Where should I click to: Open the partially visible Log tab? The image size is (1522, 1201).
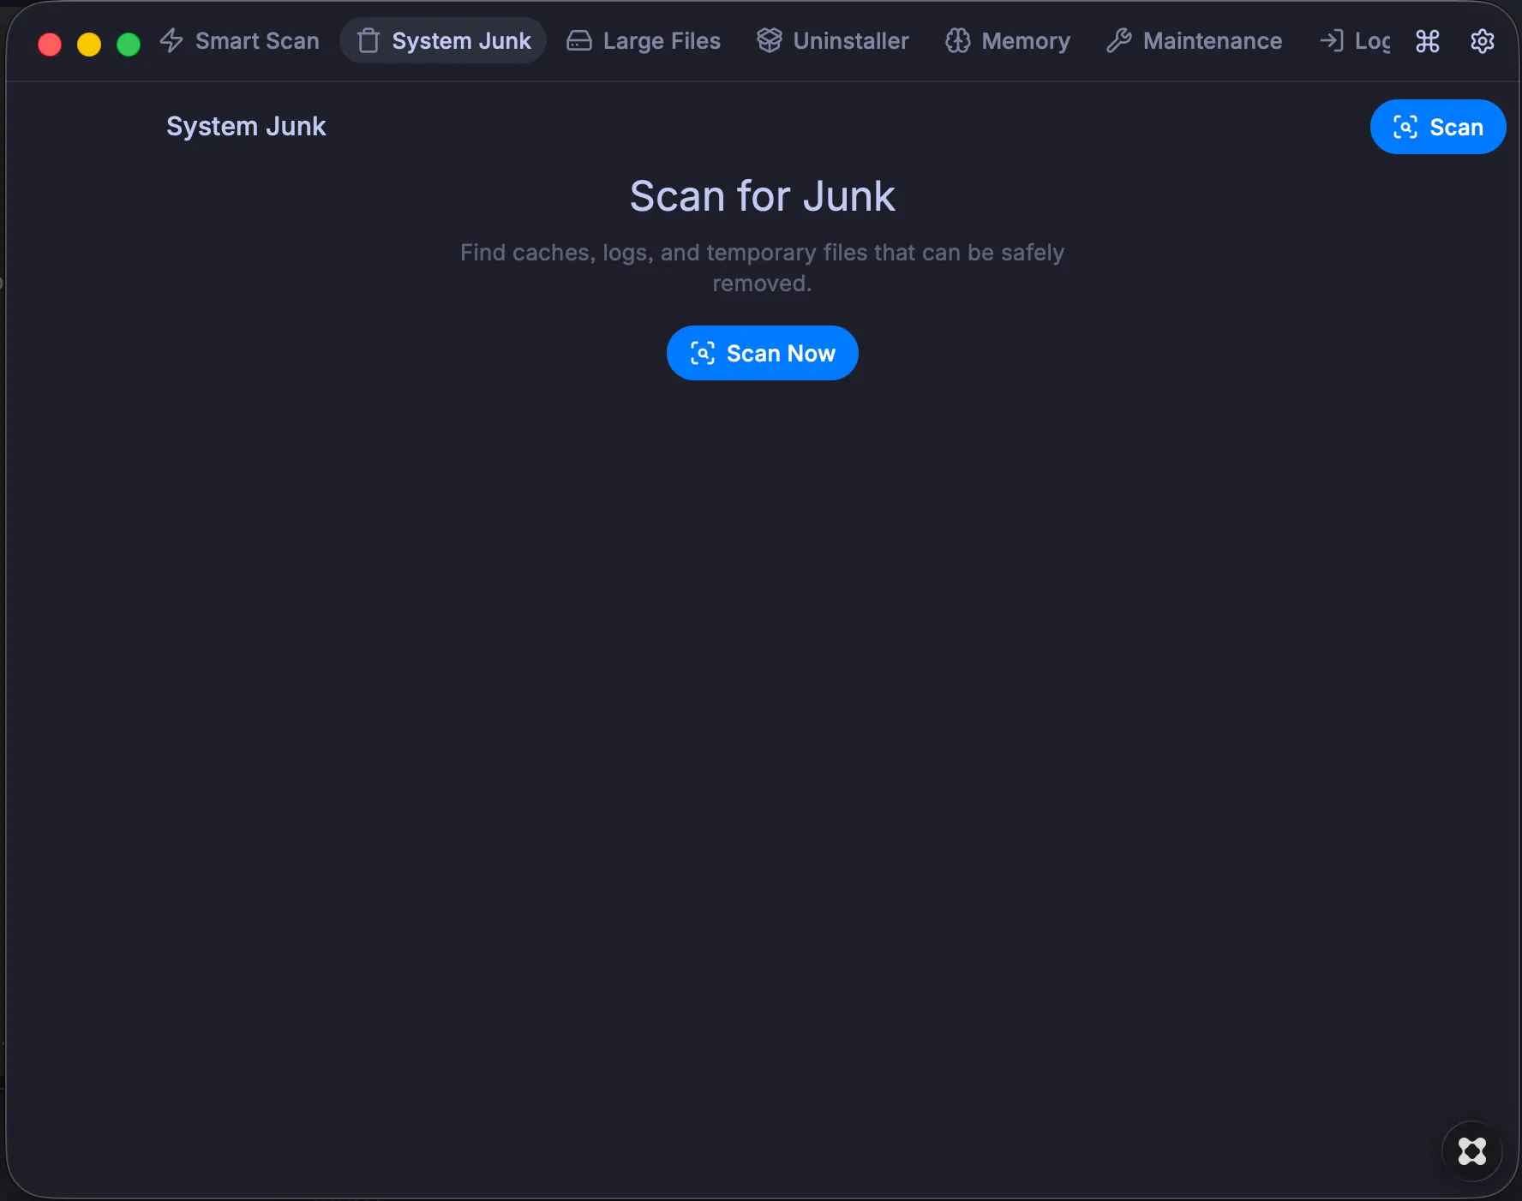pyautogui.click(x=1356, y=41)
